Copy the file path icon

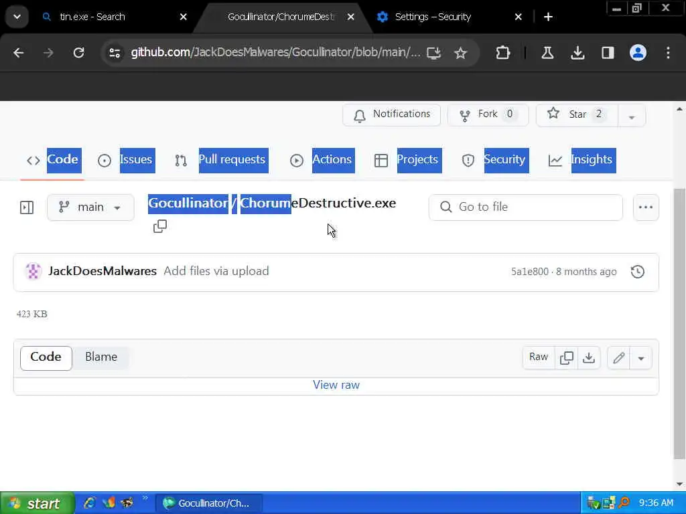coord(160,226)
